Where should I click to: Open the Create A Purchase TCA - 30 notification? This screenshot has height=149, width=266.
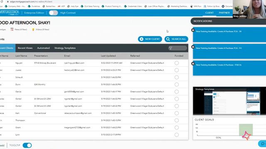click(229, 35)
